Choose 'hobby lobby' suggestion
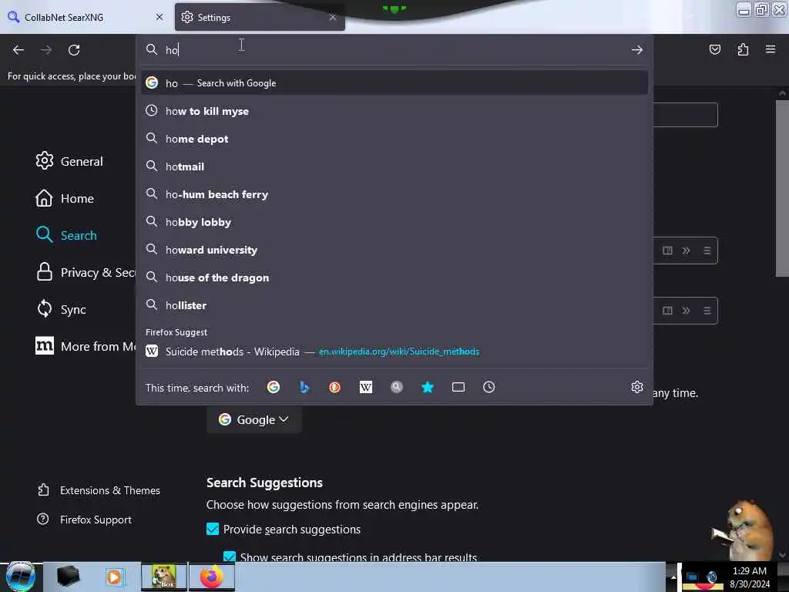Screen dimensions: 789x592 pos(394,222)
